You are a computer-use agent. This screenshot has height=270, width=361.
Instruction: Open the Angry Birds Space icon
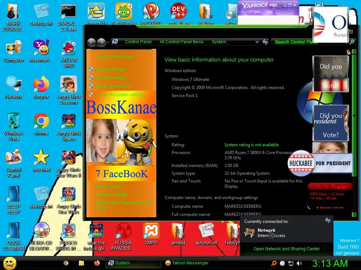(x=69, y=127)
